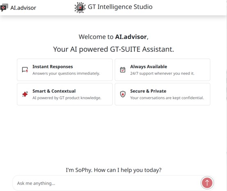
Task: Click the bold AI.advisor in welcome heading
Action: (x=131, y=37)
